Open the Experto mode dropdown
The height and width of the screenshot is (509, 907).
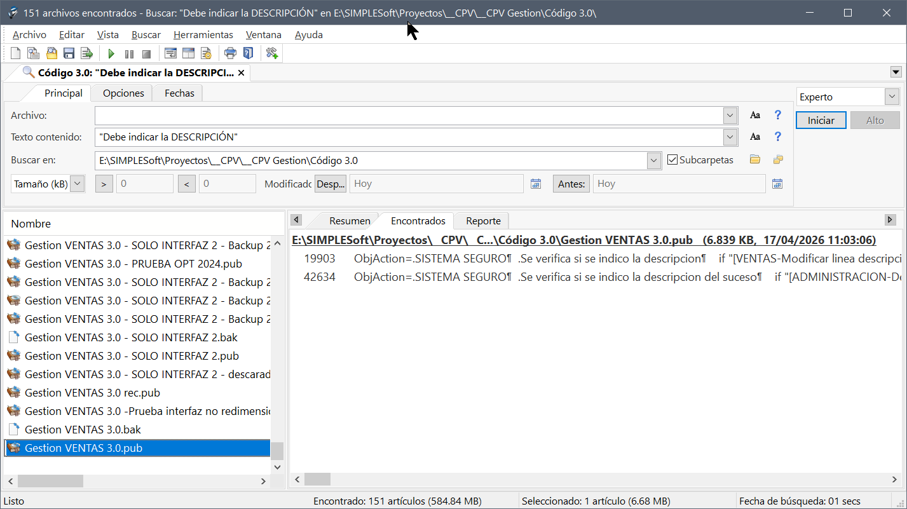892,97
